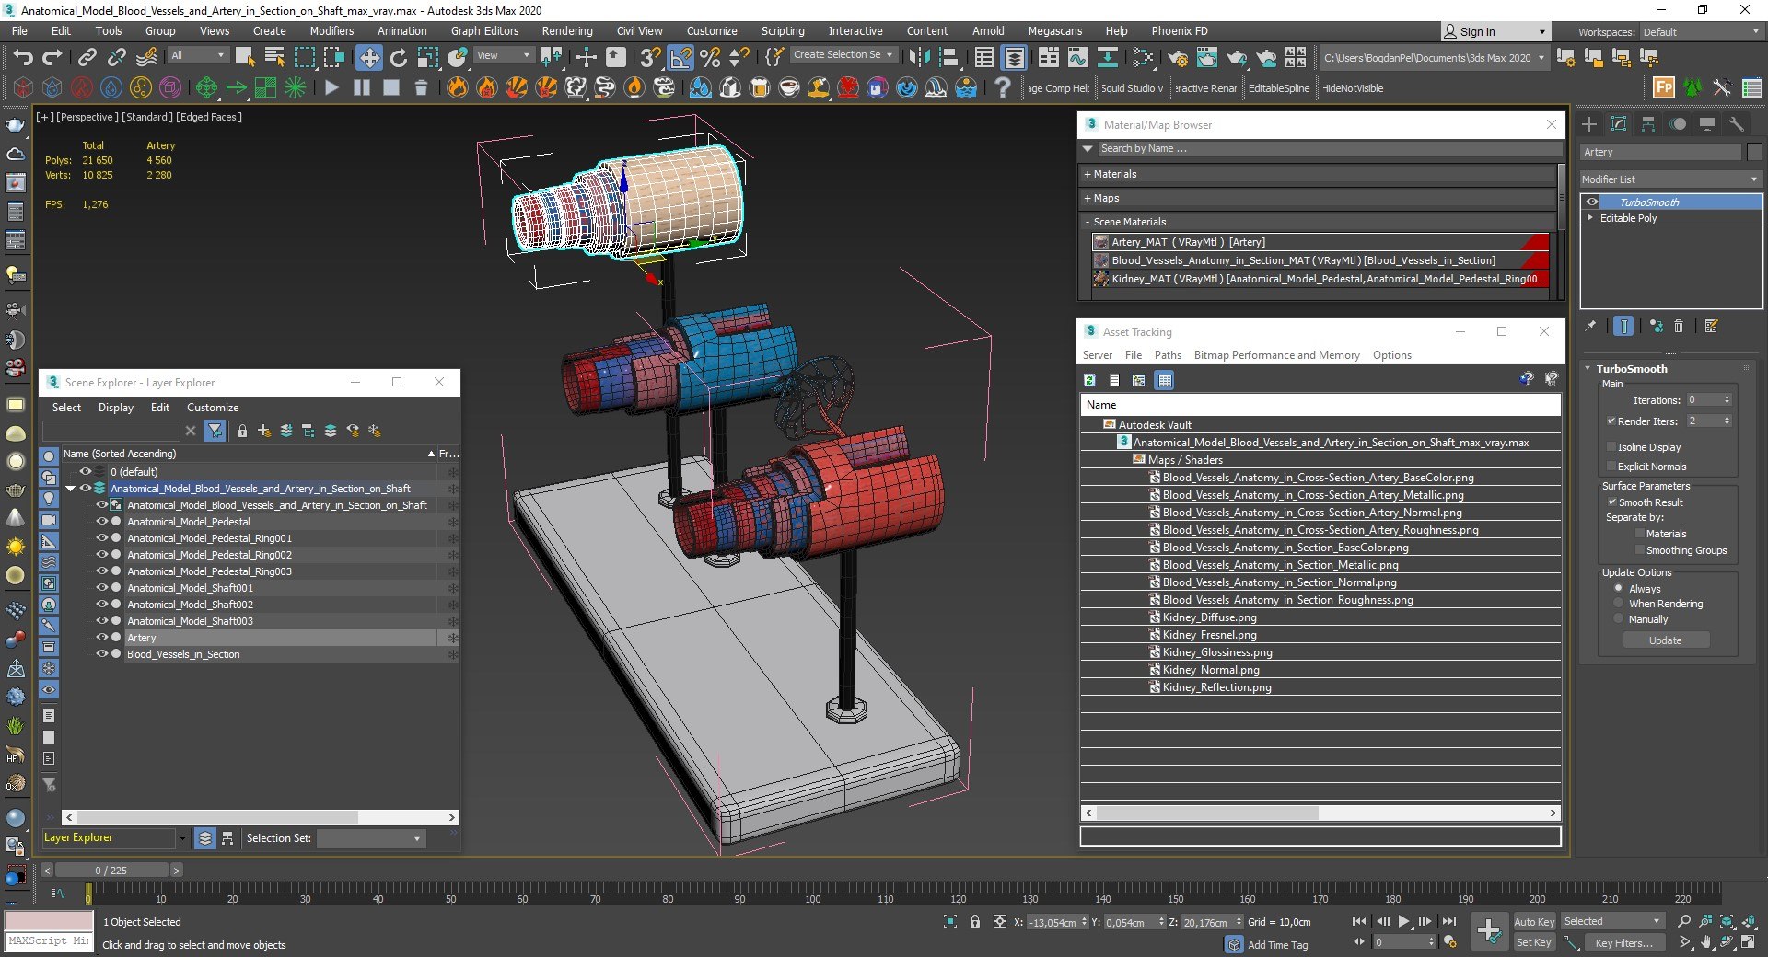Refresh the Asset Tracking list
Screen dimensions: 1768x957
[x=1090, y=380]
